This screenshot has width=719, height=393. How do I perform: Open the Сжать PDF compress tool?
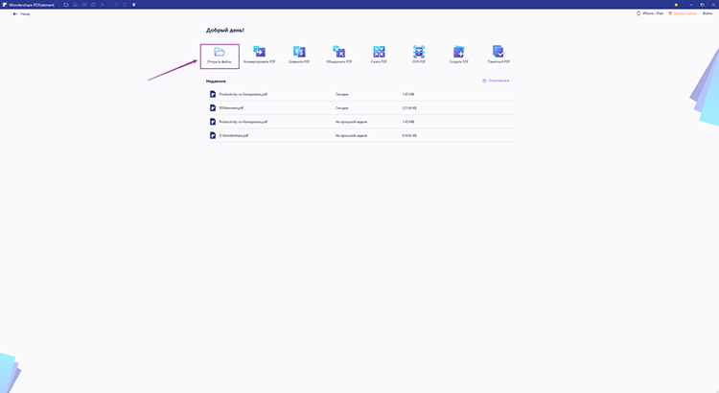[379, 55]
